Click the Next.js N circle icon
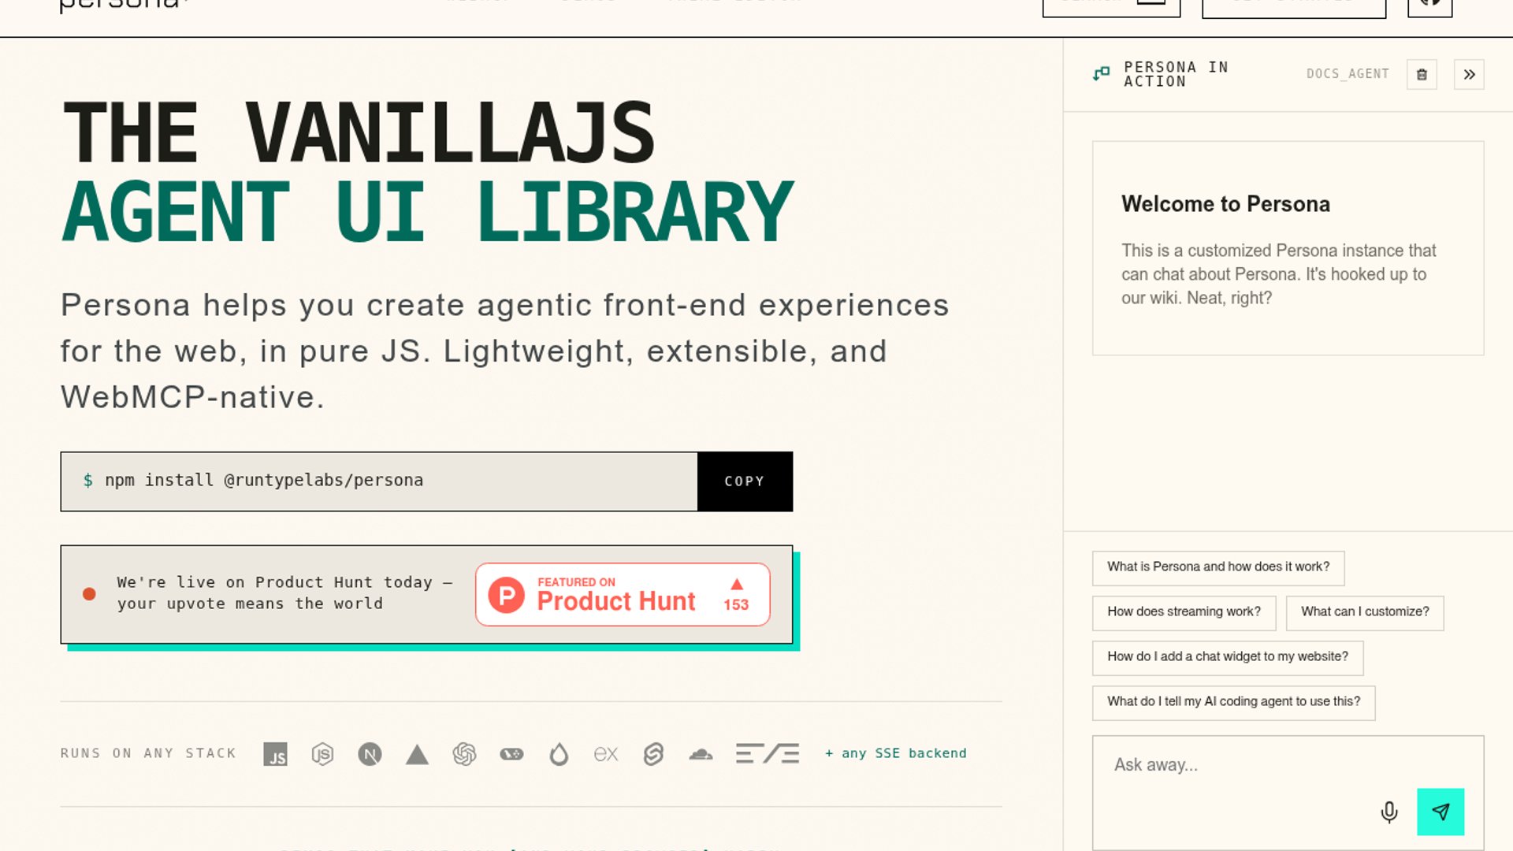The image size is (1513, 851). (x=370, y=754)
